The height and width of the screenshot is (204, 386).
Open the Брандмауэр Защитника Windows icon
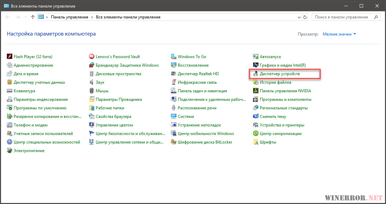tap(92, 65)
